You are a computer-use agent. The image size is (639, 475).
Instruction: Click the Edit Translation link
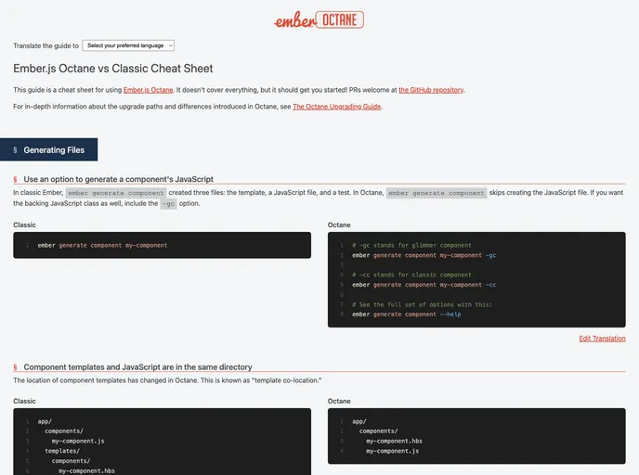coord(602,339)
